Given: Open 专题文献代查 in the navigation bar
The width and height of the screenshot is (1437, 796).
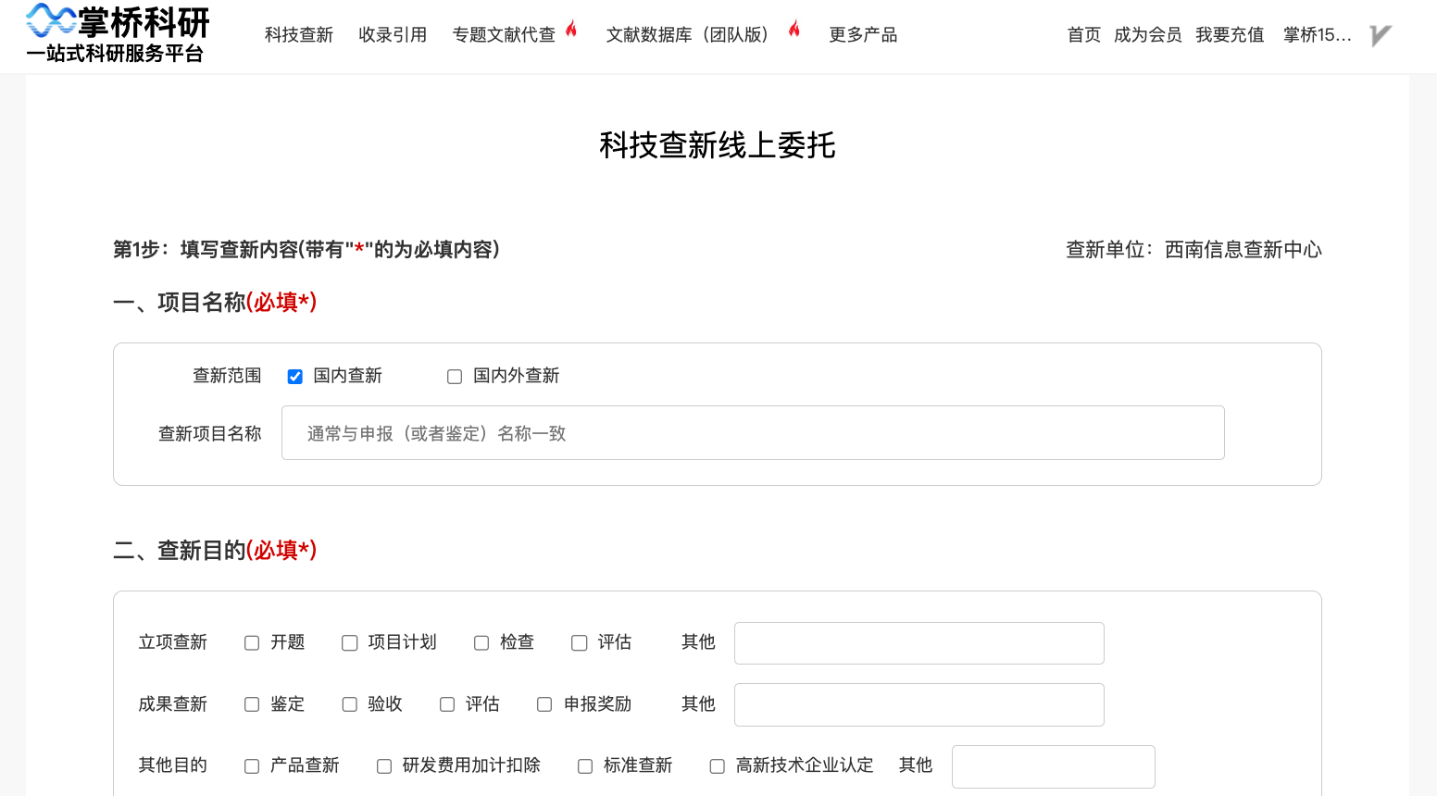Looking at the screenshot, I should [504, 35].
